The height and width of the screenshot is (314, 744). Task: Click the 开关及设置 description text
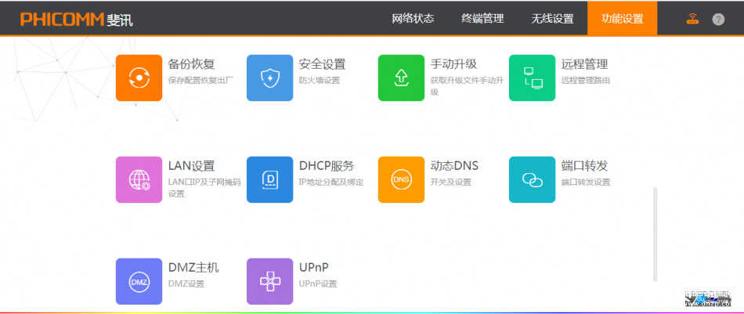point(451,182)
